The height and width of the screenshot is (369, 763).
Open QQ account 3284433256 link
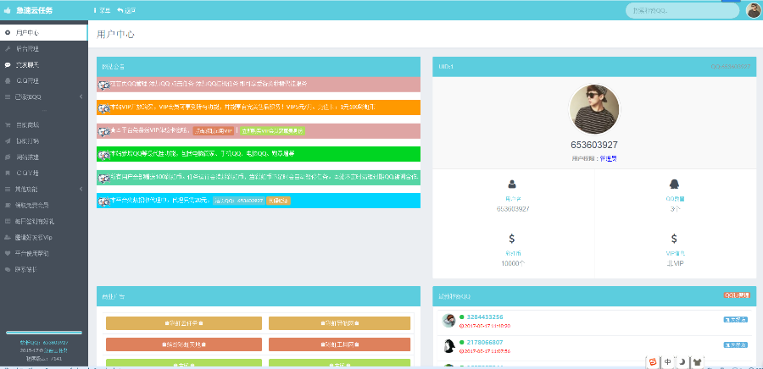click(484, 317)
